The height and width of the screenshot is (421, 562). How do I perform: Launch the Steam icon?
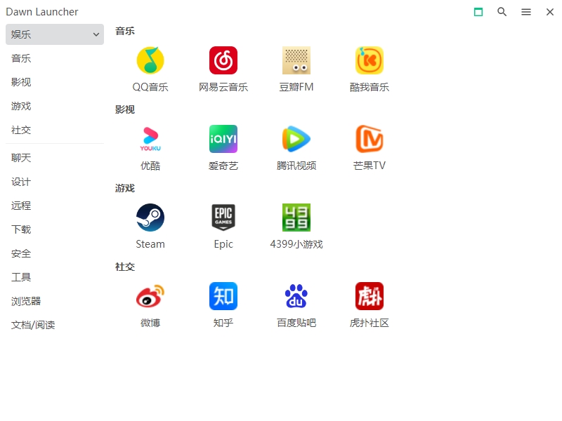click(x=150, y=218)
